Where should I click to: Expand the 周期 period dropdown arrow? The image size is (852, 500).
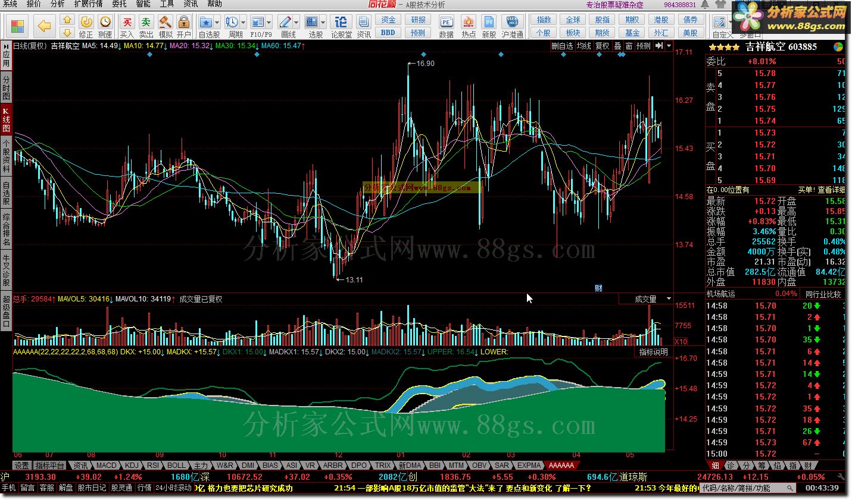click(244, 23)
